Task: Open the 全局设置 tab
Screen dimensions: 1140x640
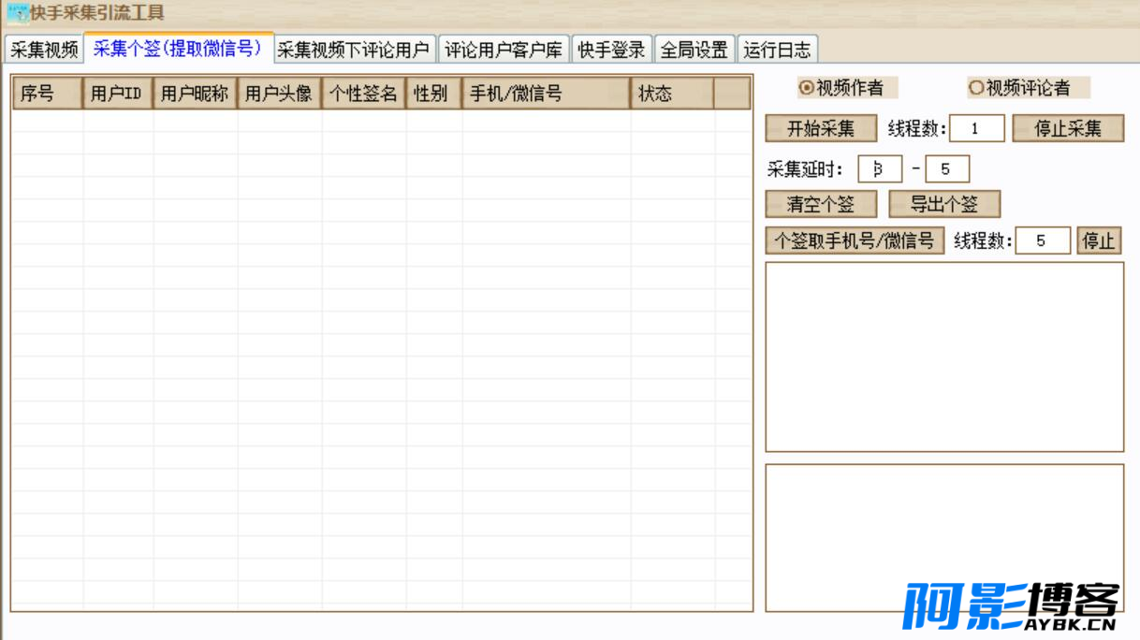Action: 694,50
